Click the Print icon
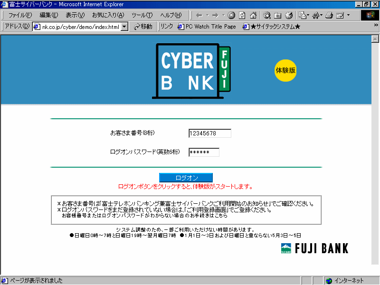This screenshot has width=380, height=285. point(329,16)
